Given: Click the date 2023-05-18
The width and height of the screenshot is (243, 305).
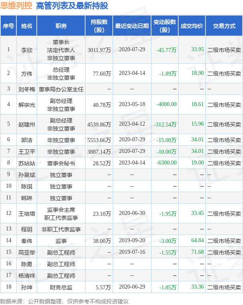Looking at the screenshot, I should [x=132, y=104].
